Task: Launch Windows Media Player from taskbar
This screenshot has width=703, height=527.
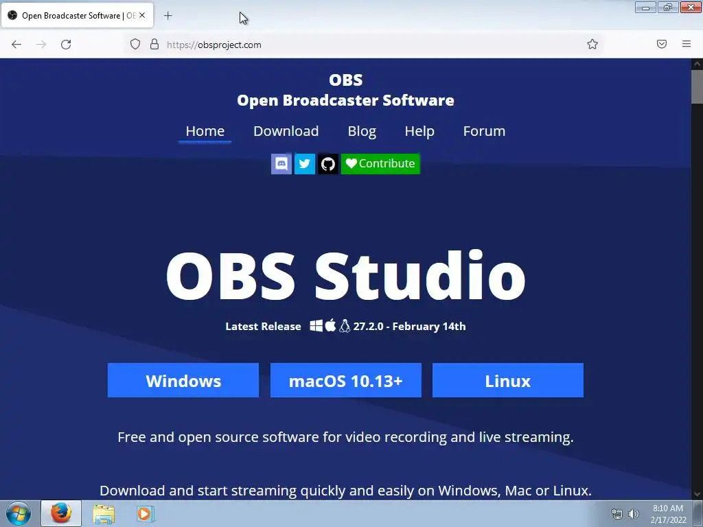Action: pos(145,513)
